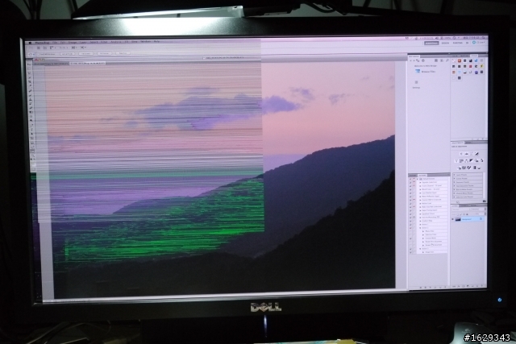Click the Add layer style fx icon
Image resolution: width=516 pixels, height=344 pixels.
[459, 286]
